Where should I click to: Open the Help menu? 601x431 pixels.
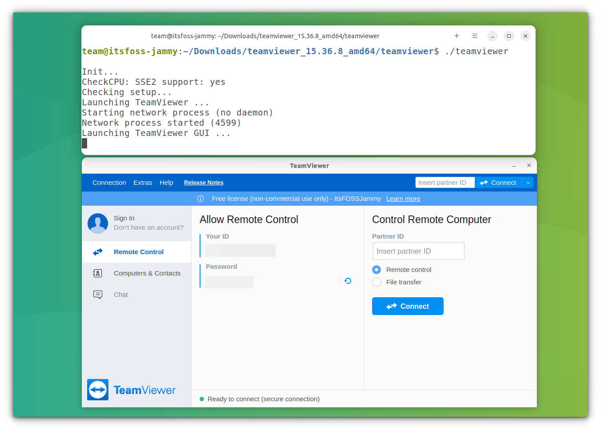tap(167, 183)
